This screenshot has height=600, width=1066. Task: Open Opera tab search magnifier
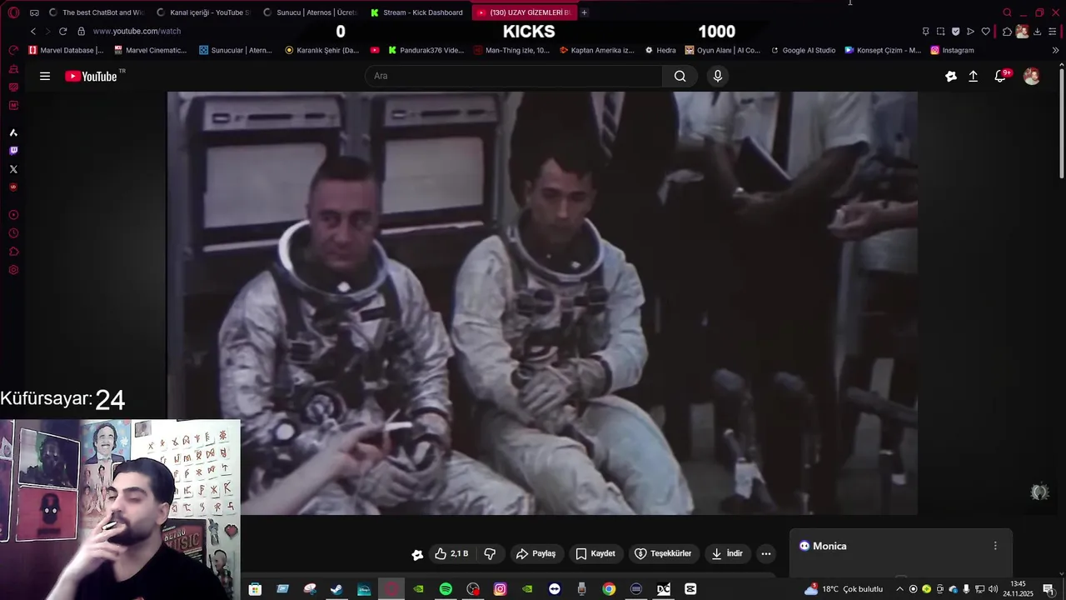(x=1007, y=12)
